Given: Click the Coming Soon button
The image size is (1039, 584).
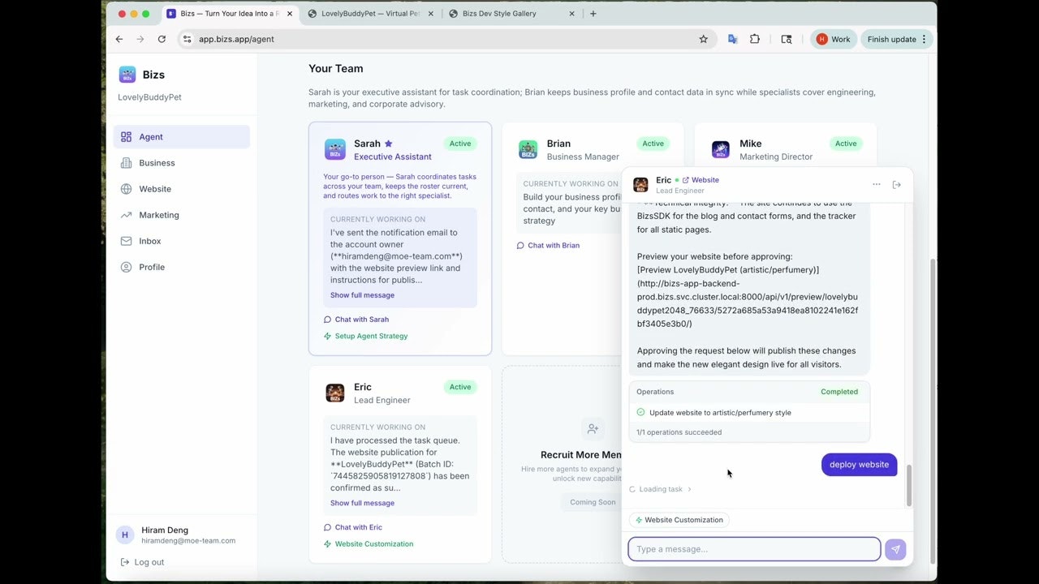Looking at the screenshot, I should [x=593, y=502].
